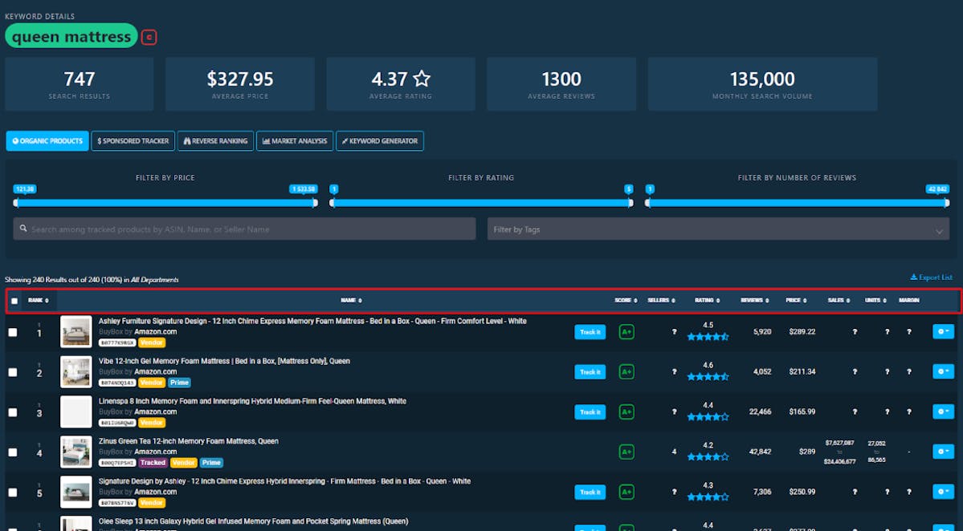Viewport: 963px width, 531px height.
Task: Click the Export List link
Action: click(x=931, y=278)
